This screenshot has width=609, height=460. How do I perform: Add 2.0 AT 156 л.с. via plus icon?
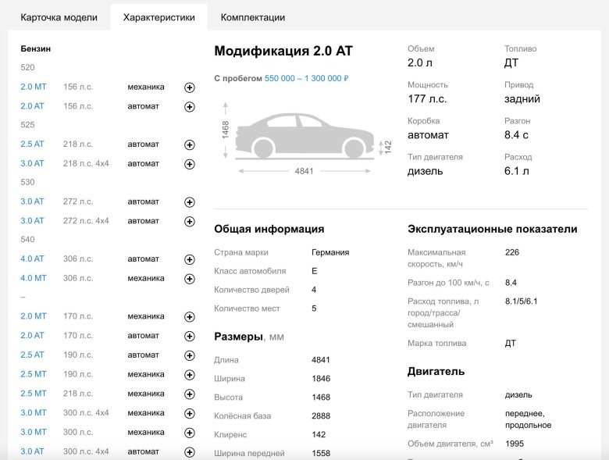pyautogui.click(x=189, y=107)
